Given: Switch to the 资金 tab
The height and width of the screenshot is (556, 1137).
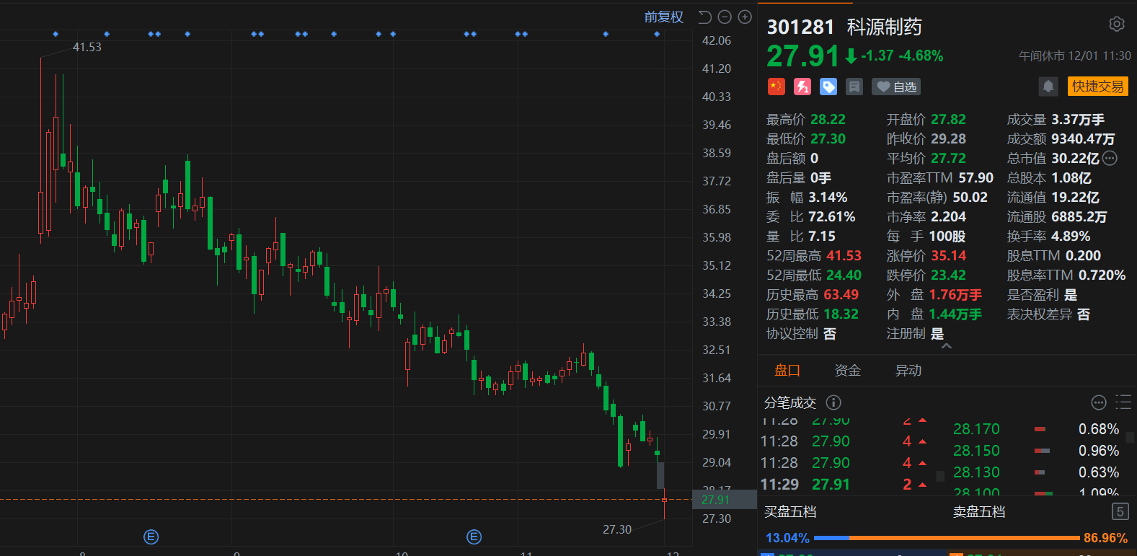Looking at the screenshot, I should (847, 371).
